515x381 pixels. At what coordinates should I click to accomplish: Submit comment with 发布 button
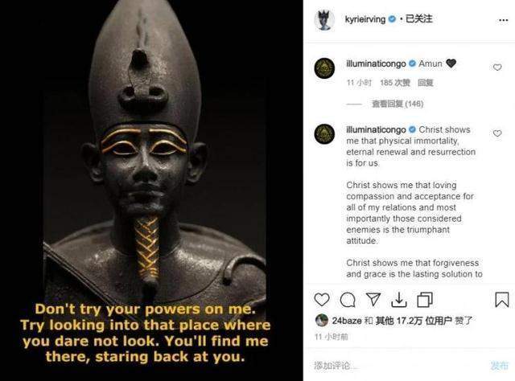[x=500, y=365]
